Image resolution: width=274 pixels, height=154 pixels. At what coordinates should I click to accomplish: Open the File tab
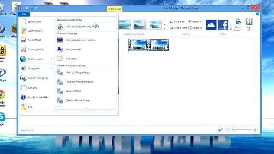click(x=24, y=14)
